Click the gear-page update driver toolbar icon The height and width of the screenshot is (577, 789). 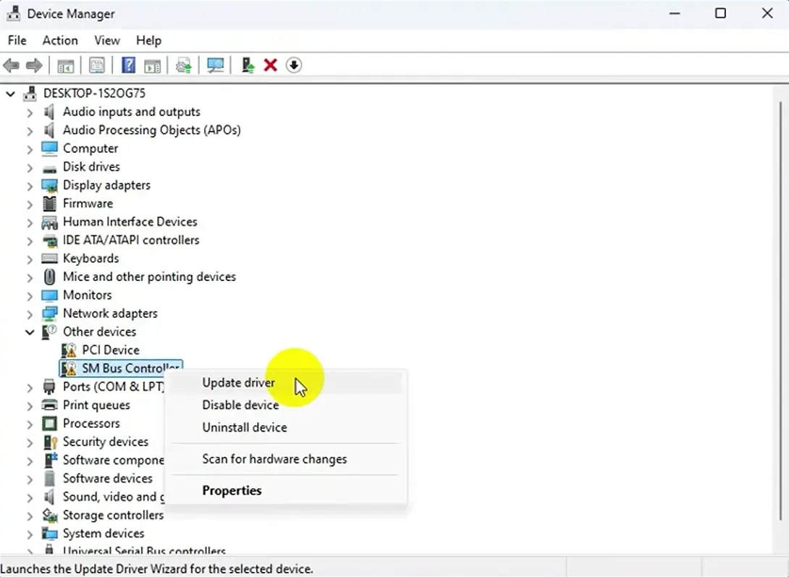[x=184, y=65]
